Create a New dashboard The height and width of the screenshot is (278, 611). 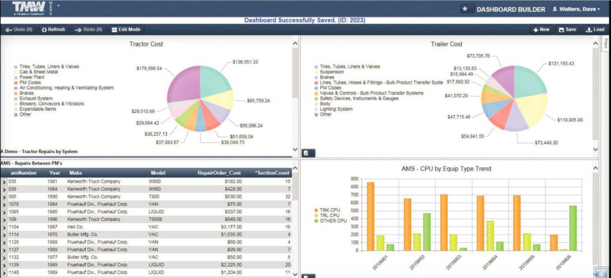541,29
